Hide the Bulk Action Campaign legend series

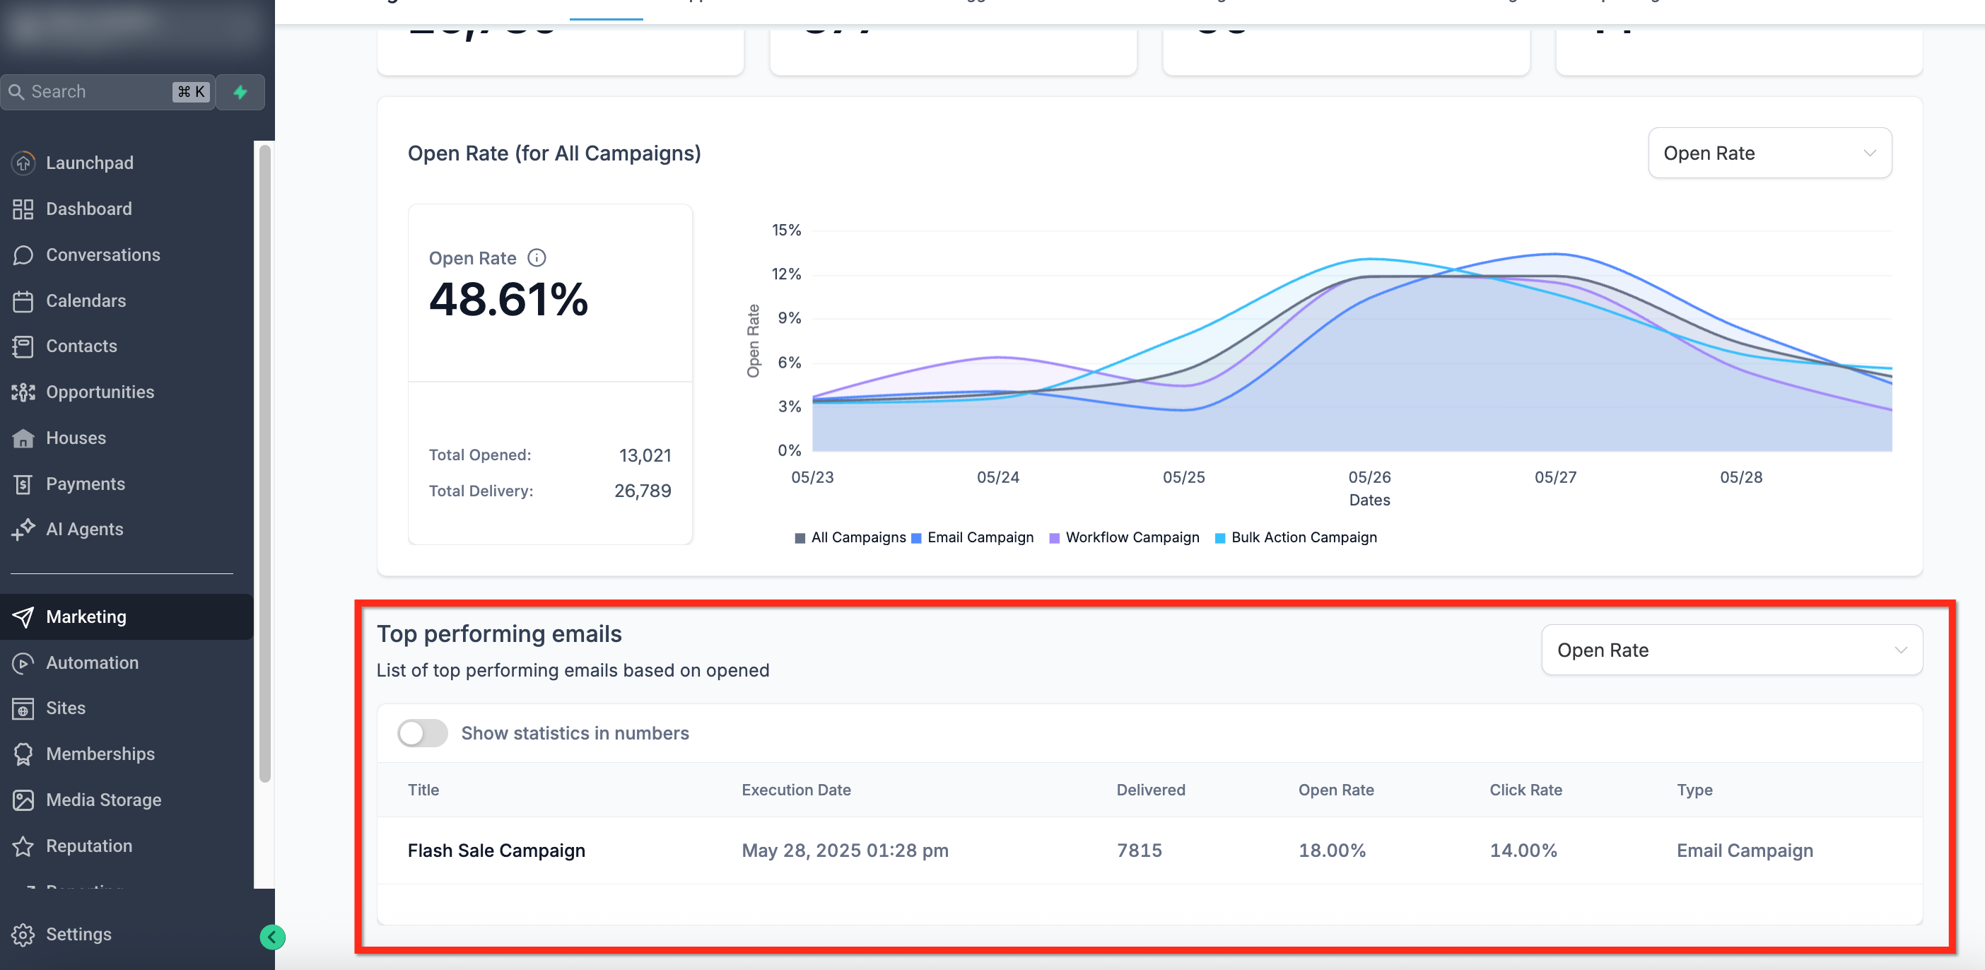click(1303, 538)
